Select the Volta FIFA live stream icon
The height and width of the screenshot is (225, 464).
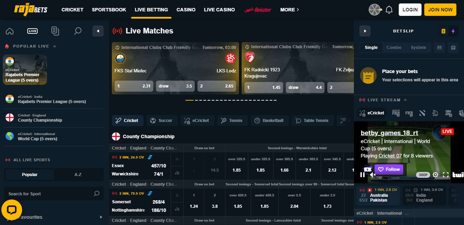tap(396, 113)
